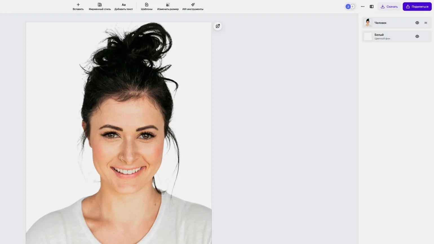This screenshot has width=434, height=244.
Task: Click the Вставить plus icon
Action: point(78,5)
